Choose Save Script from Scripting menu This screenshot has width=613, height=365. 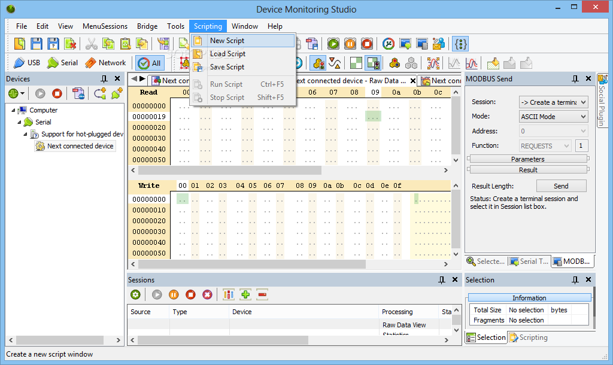point(243,67)
